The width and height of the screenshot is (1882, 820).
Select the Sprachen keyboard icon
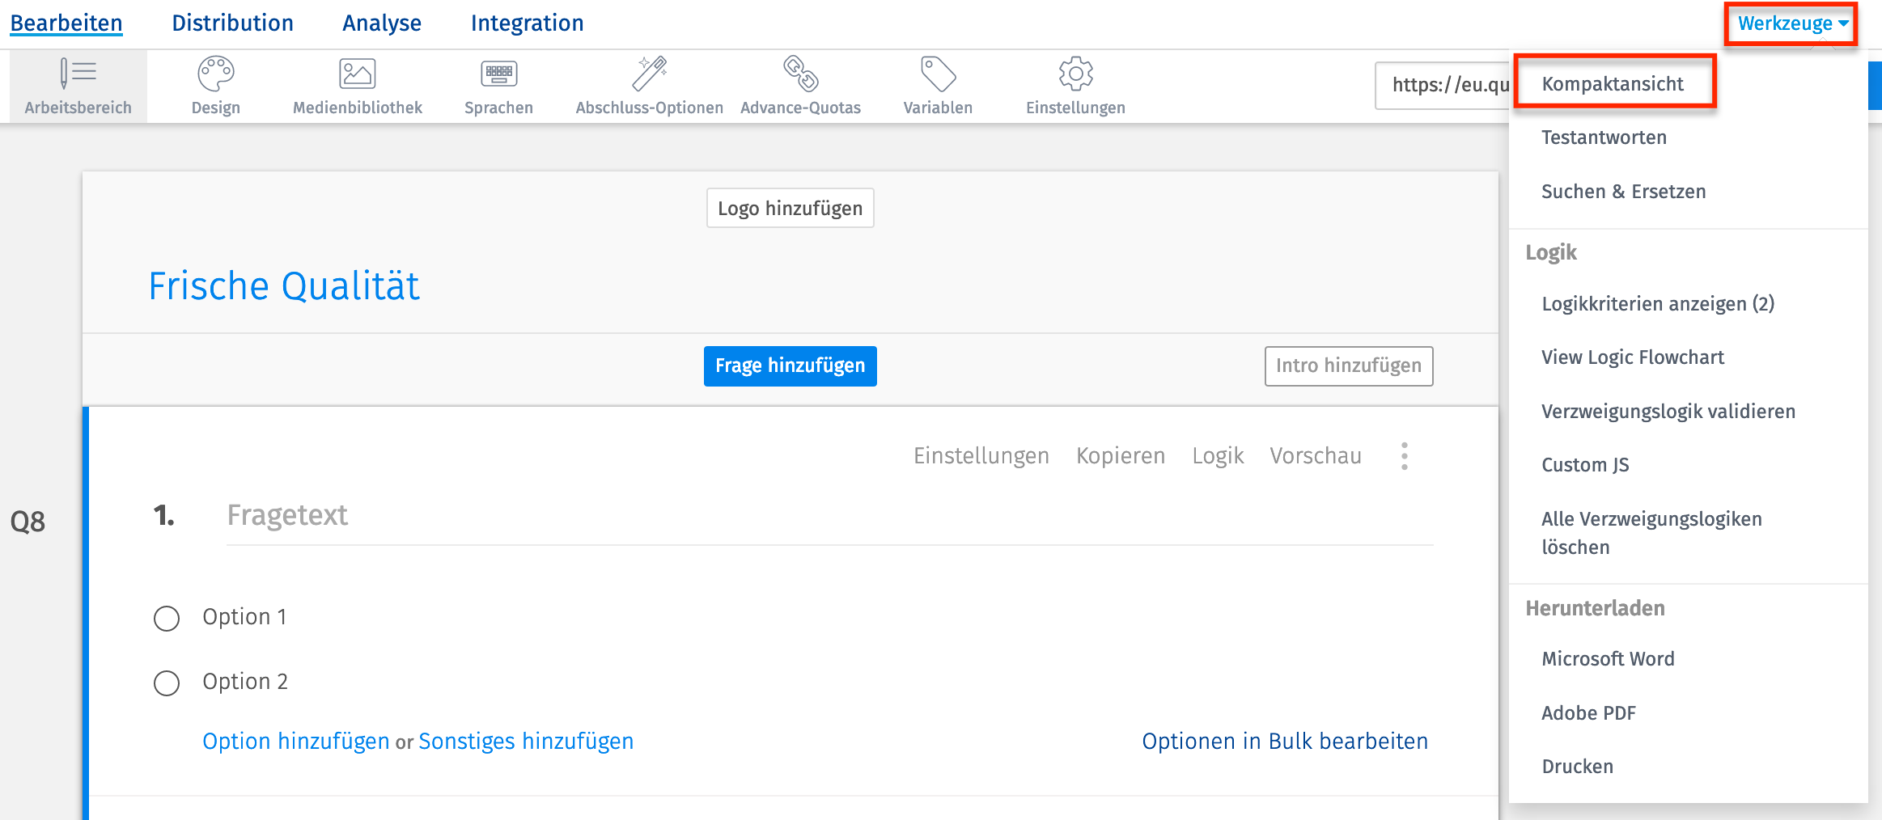498,74
